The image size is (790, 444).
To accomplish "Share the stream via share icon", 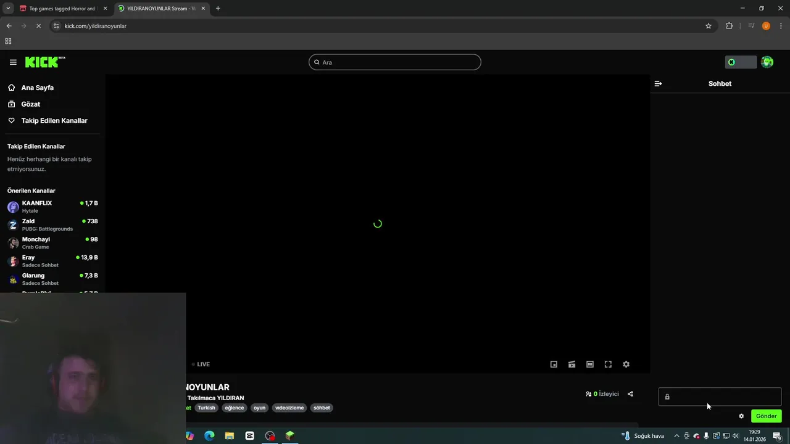I will tap(630, 394).
